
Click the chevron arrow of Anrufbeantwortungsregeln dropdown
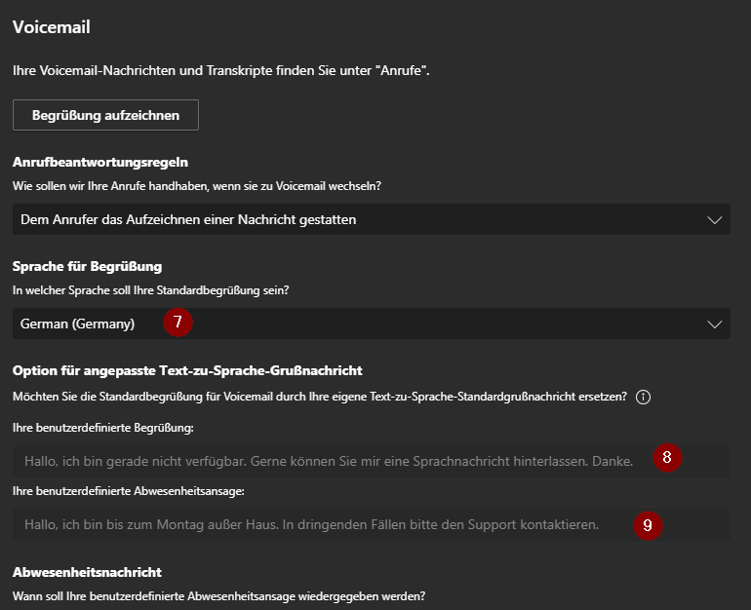tap(714, 220)
